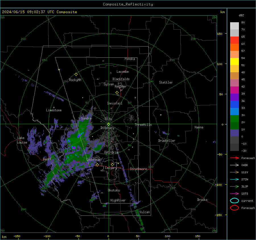This screenshot has height=240, width=256.
Task: Click the Ponoka city label
Action: pos(130,59)
